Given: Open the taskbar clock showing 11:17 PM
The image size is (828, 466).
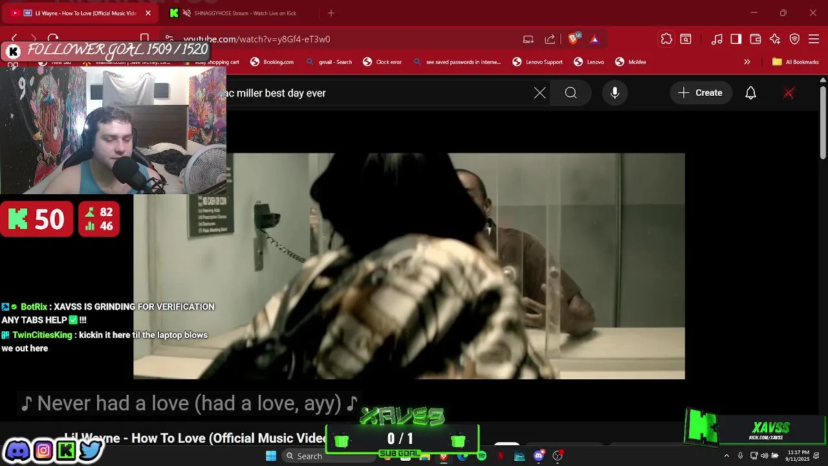Looking at the screenshot, I should pyautogui.click(x=798, y=456).
